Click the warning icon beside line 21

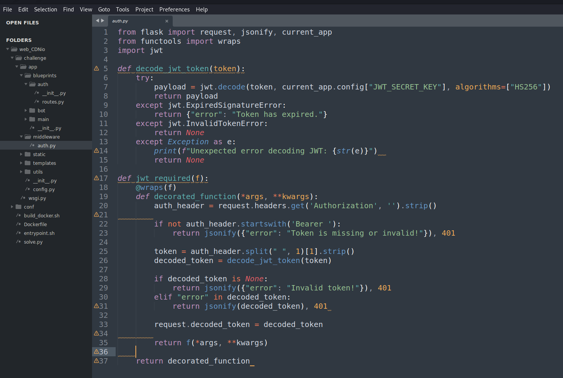[x=96, y=215]
